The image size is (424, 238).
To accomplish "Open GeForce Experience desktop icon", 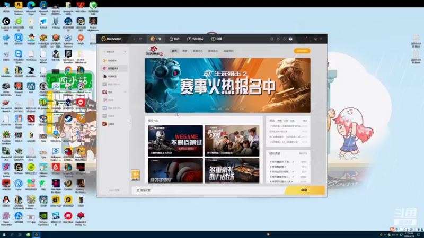I will pyautogui.click(x=43, y=218).
